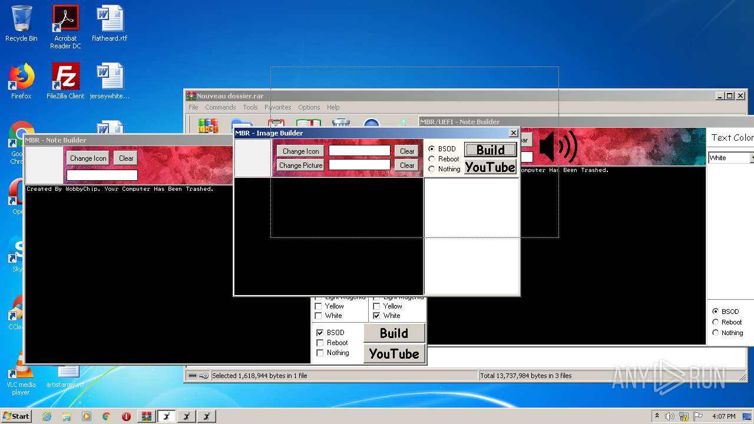
Task: Open WinRAR Tools menu
Action: [x=250, y=107]
